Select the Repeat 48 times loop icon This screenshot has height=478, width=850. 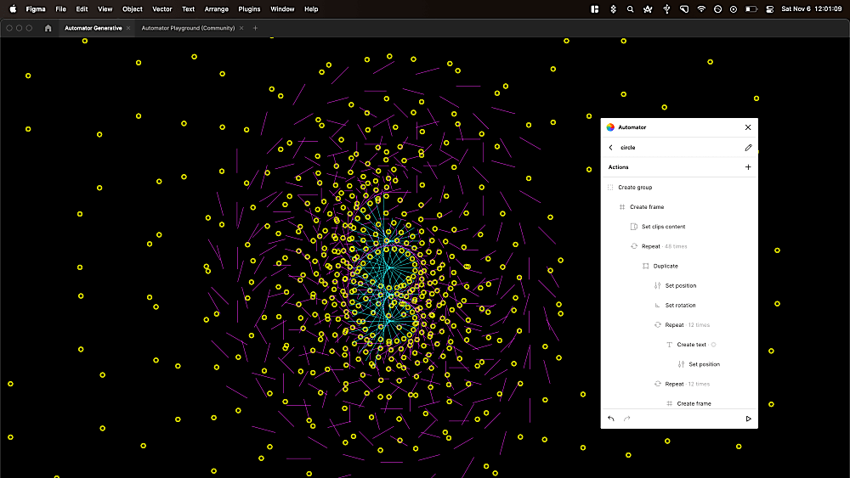coord(634,246)
